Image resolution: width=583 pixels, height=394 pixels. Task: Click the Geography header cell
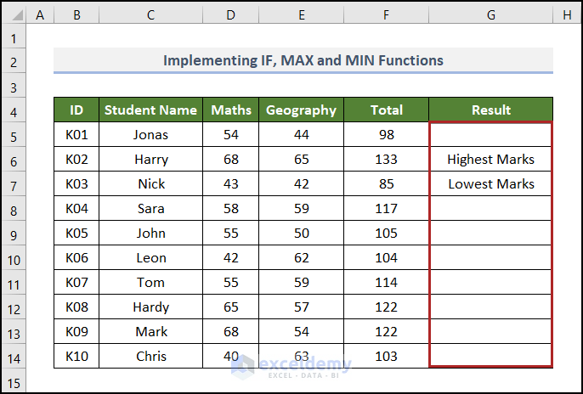[x=302, y=110]
